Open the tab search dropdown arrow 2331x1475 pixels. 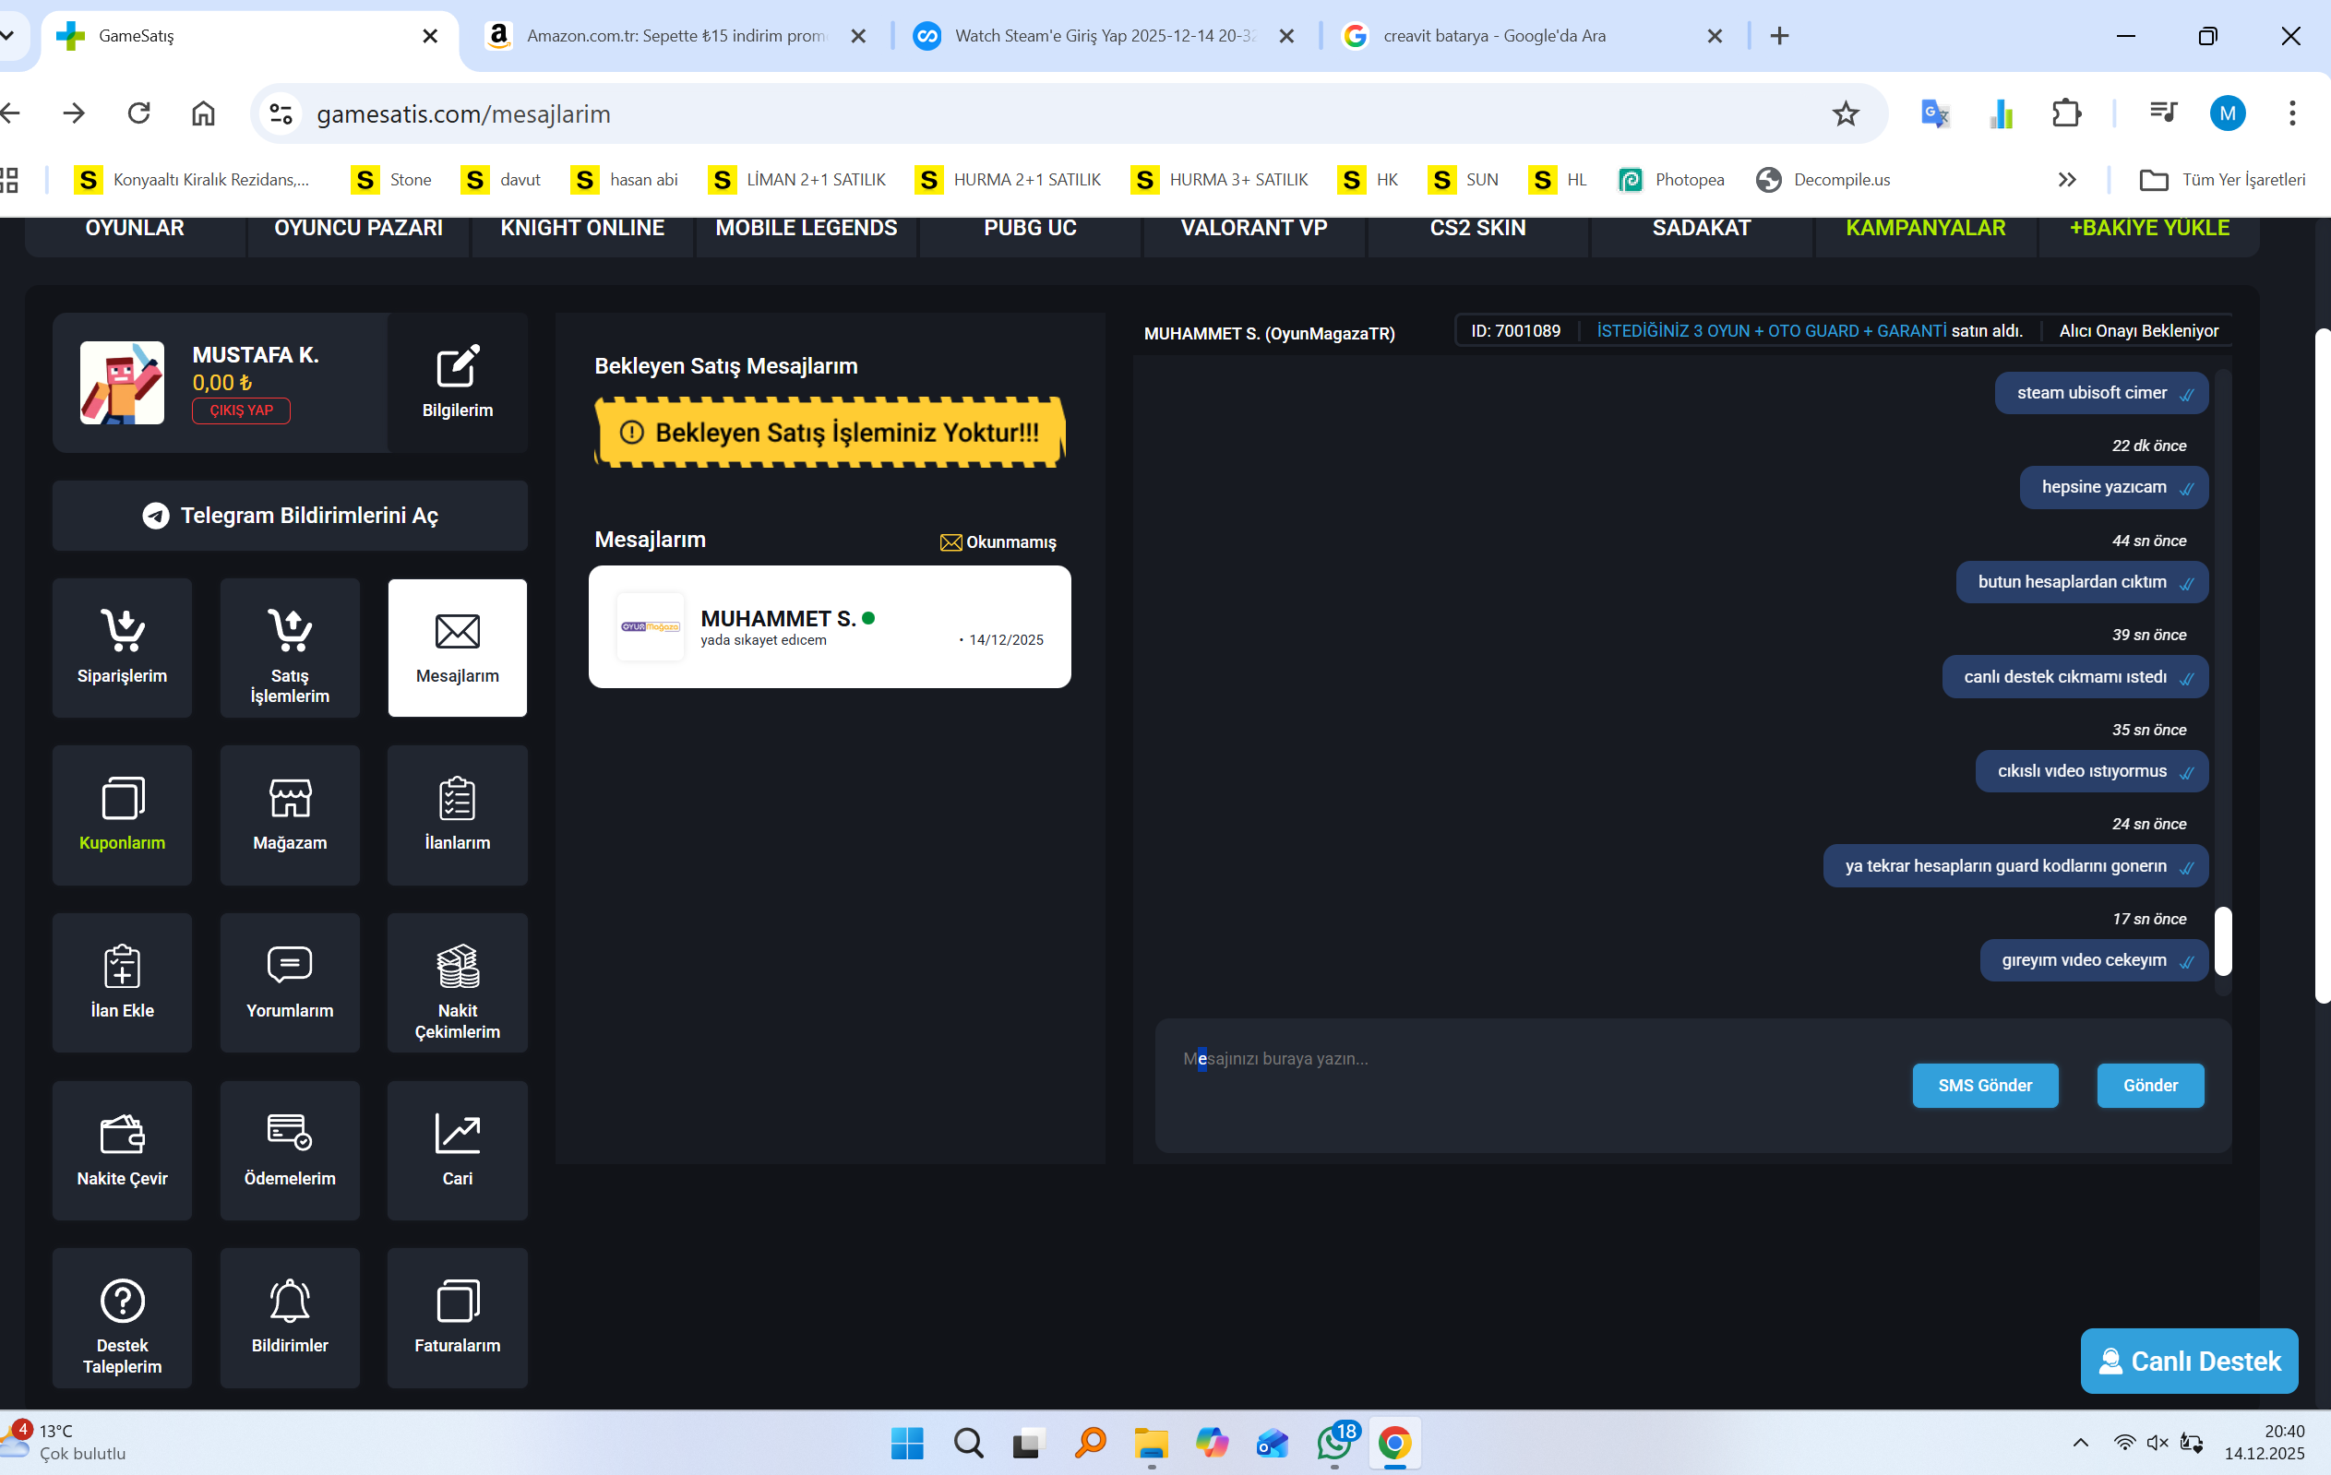click(x=7, y=36)
